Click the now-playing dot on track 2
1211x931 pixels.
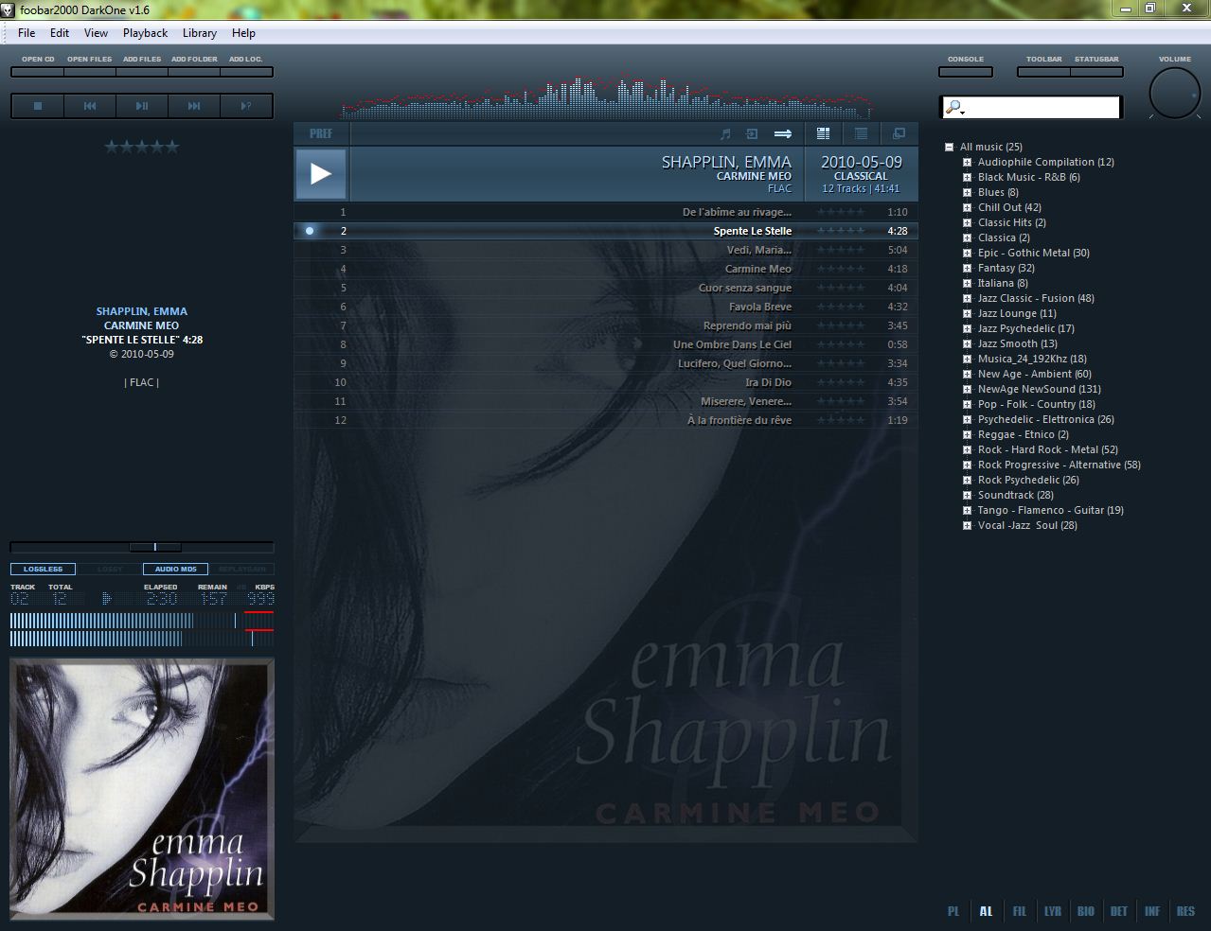coord(310,231)
